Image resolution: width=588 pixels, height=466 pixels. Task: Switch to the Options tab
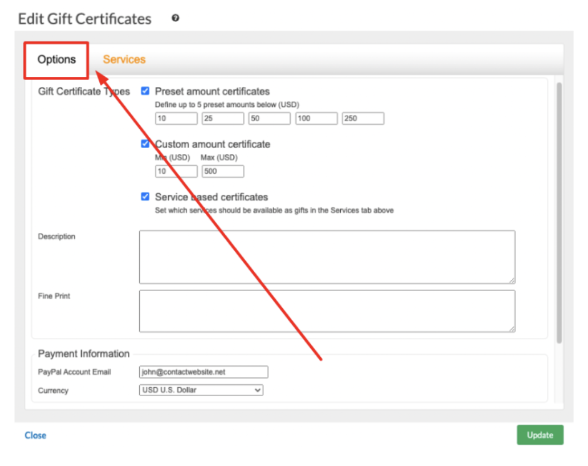(57, 60)
